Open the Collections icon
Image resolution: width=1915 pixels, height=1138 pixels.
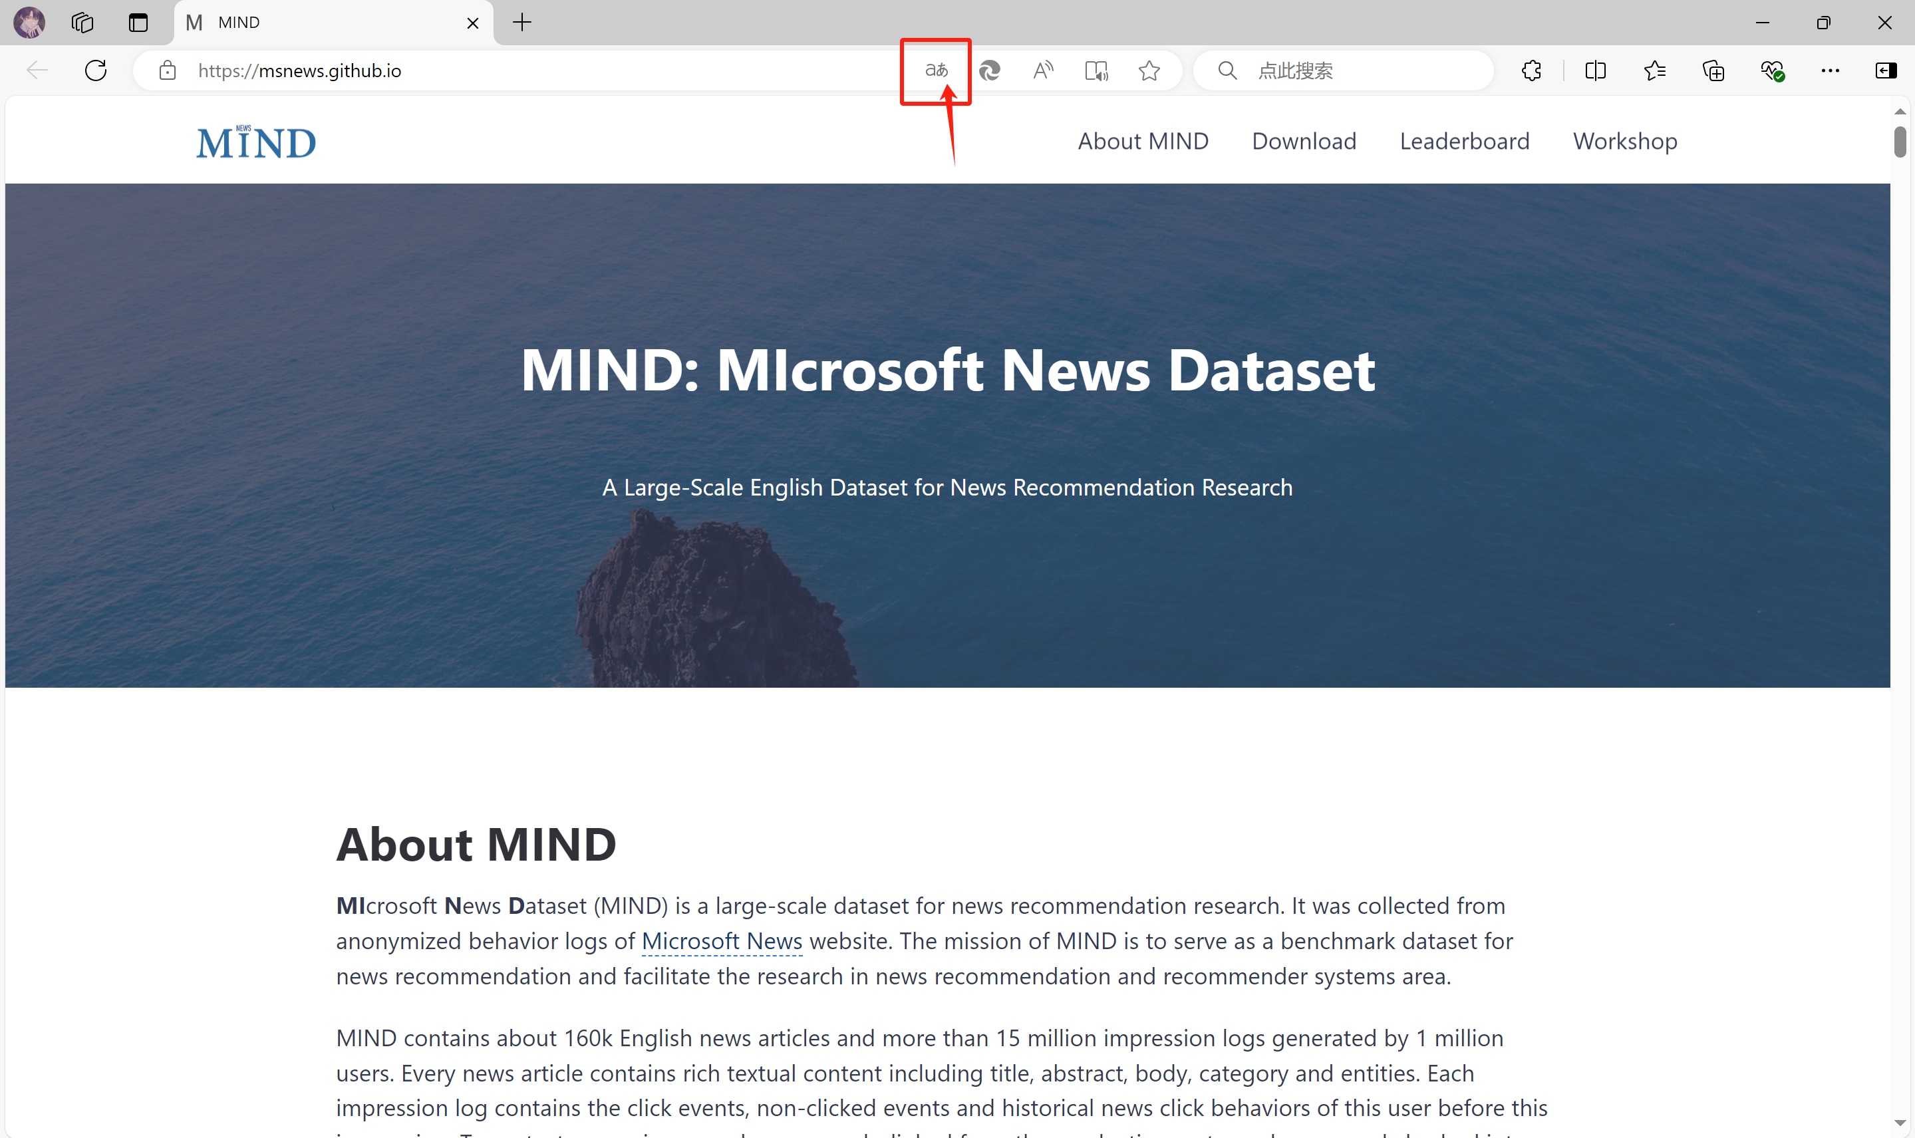1713,71
